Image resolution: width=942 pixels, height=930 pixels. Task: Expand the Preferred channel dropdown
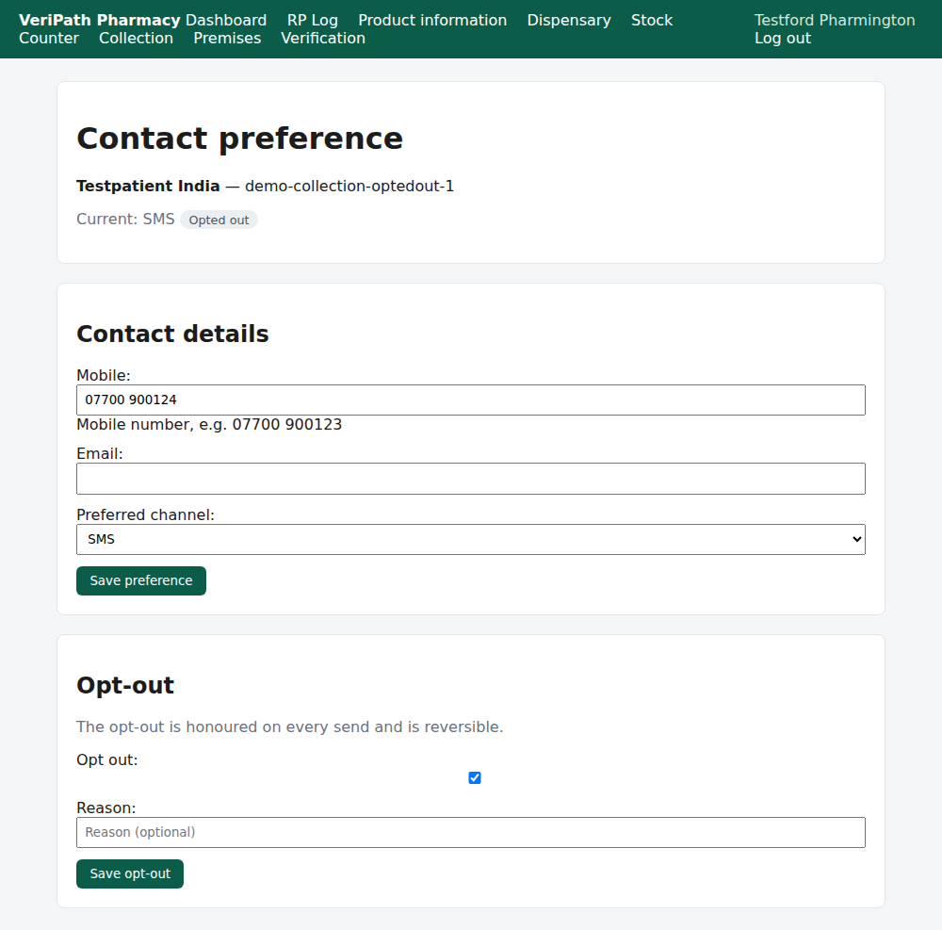pos(471,540)
